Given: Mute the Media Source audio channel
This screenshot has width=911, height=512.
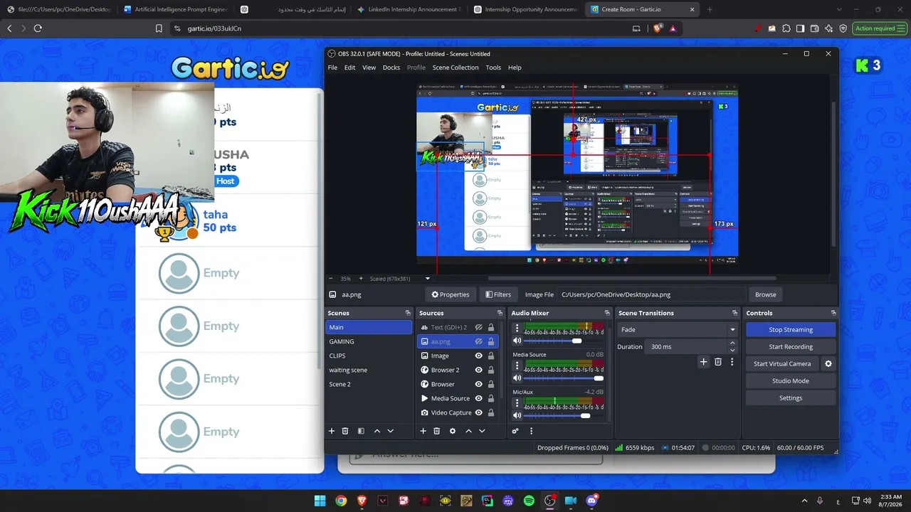Looking at the screenshot, I should click(517, 378).
